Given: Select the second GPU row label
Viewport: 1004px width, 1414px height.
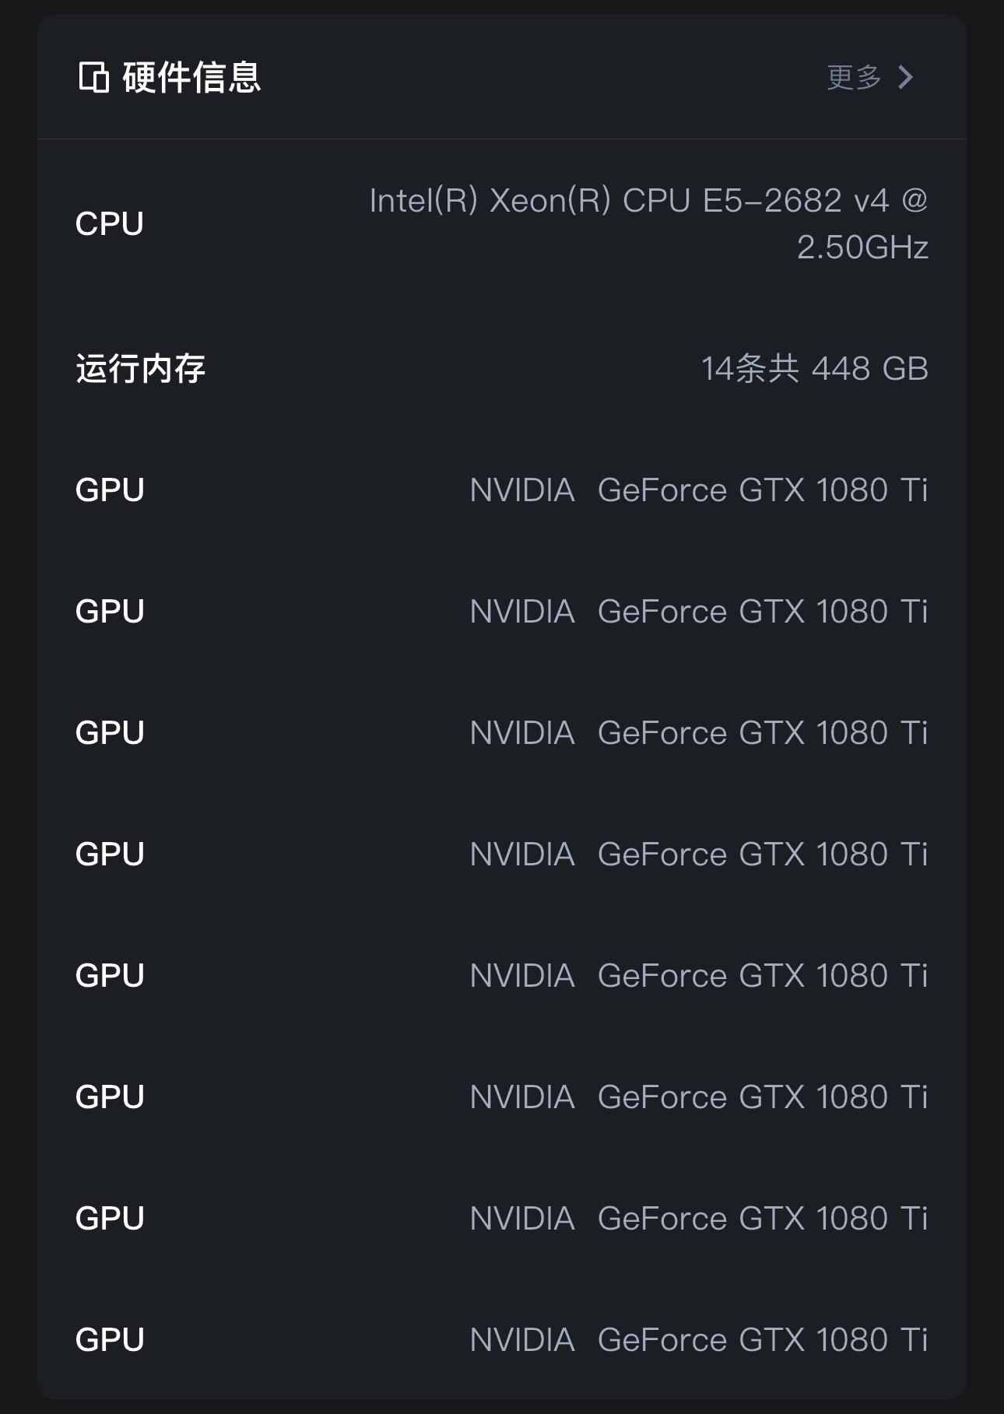Looking at the screenshot, I should pyautogui.click(x=110, y=612).
